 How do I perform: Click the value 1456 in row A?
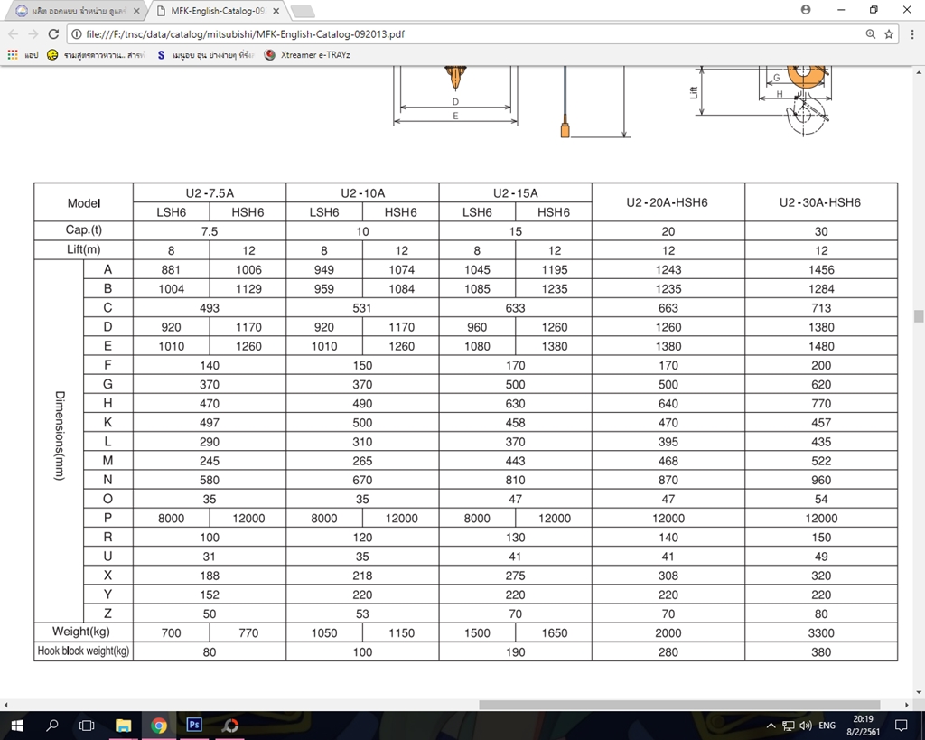(821, 269)
